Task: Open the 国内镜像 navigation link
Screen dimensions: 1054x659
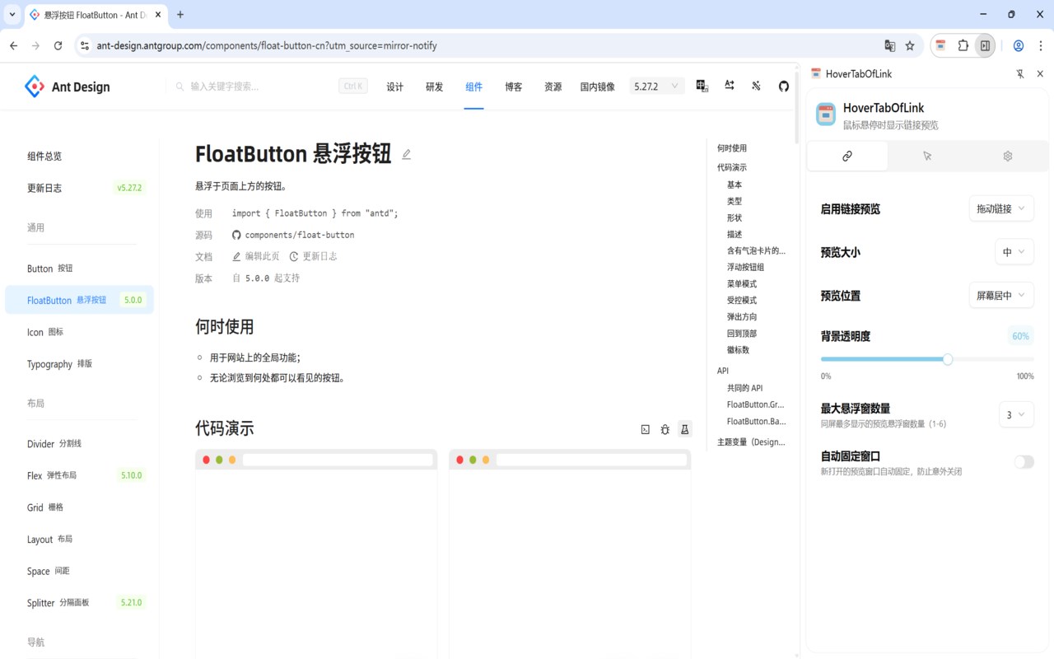Action: coord(598,86)
